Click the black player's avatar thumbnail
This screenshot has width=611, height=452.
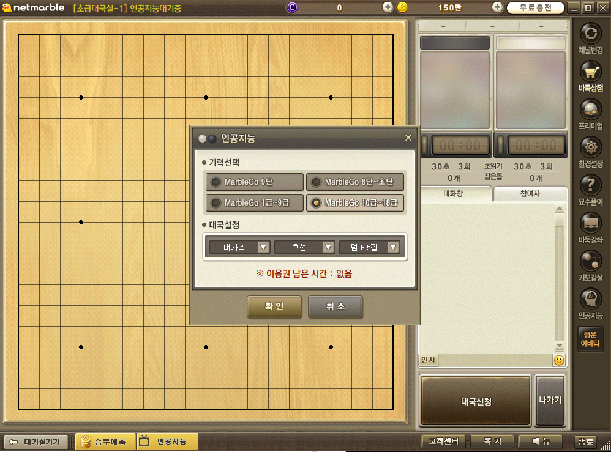[x=455, y=90]
